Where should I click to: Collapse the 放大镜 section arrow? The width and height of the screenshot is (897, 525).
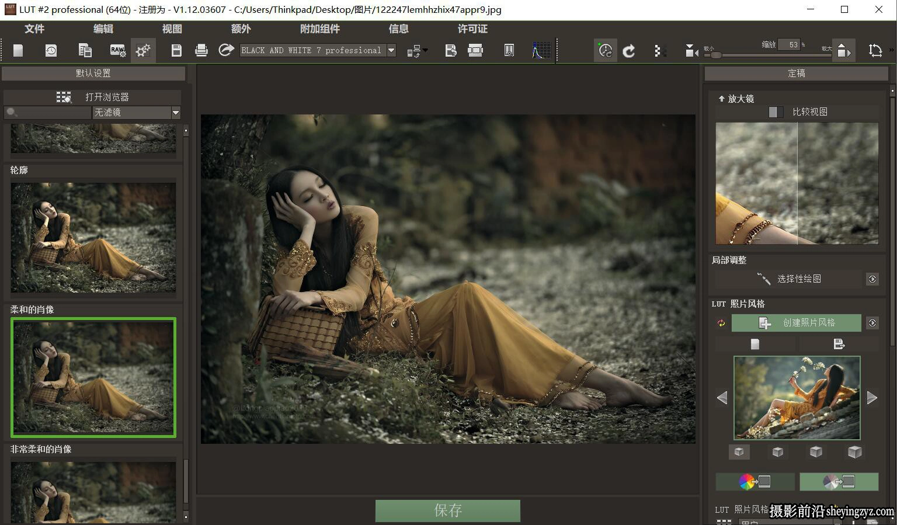[721, 99]
